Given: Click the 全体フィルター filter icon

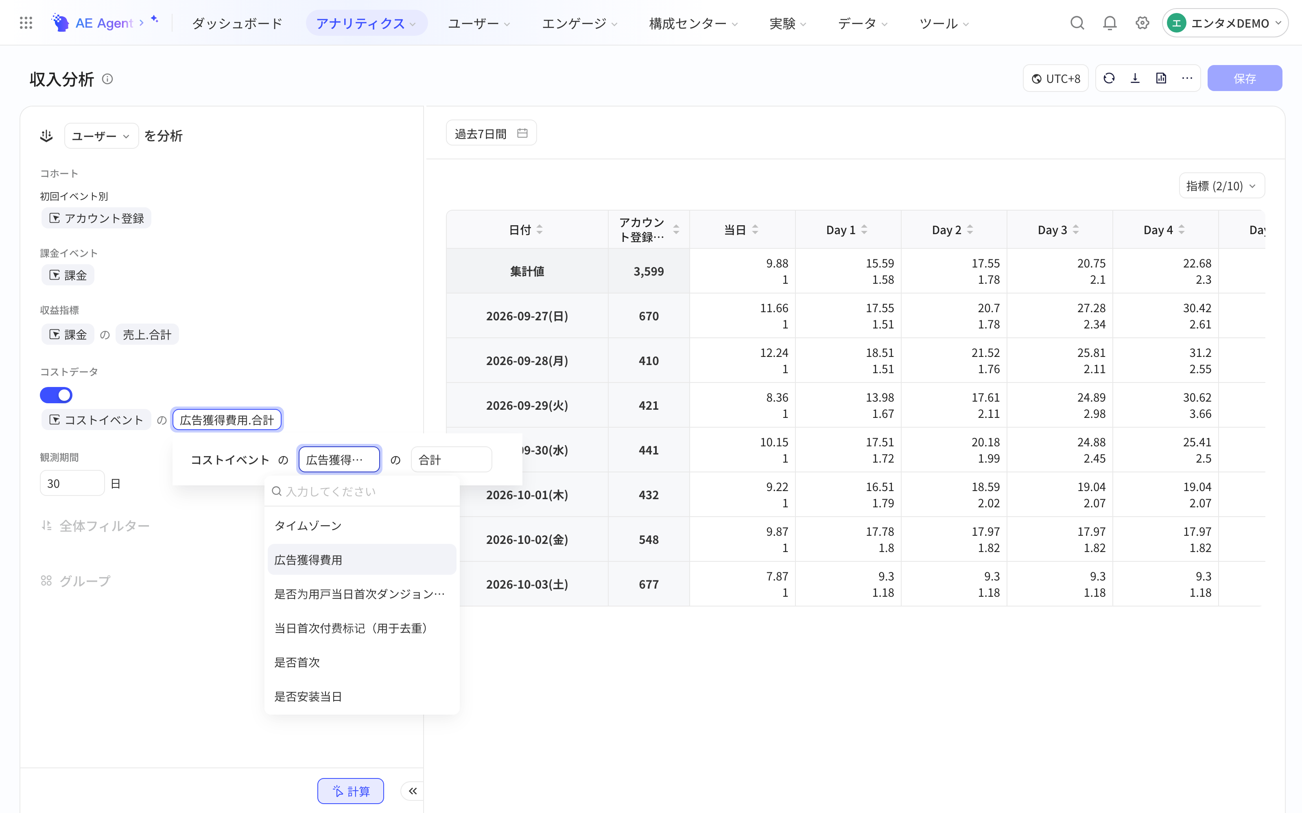Looking at the screenshot, I should coord(47,525).
